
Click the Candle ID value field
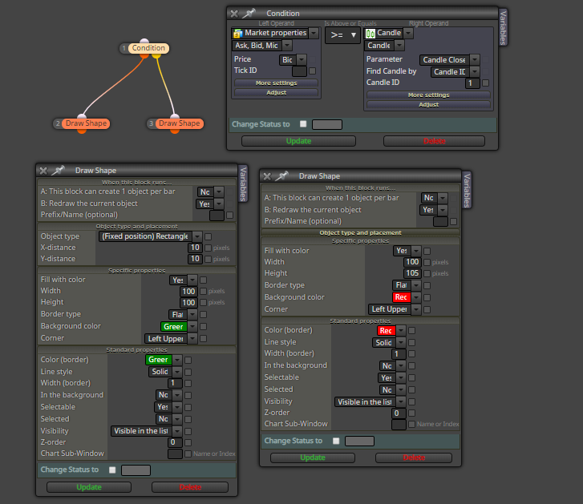[472, 83]
